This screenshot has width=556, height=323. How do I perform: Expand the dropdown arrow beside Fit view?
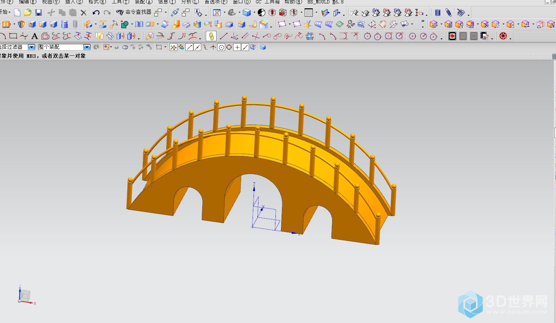tap(224, 13)
